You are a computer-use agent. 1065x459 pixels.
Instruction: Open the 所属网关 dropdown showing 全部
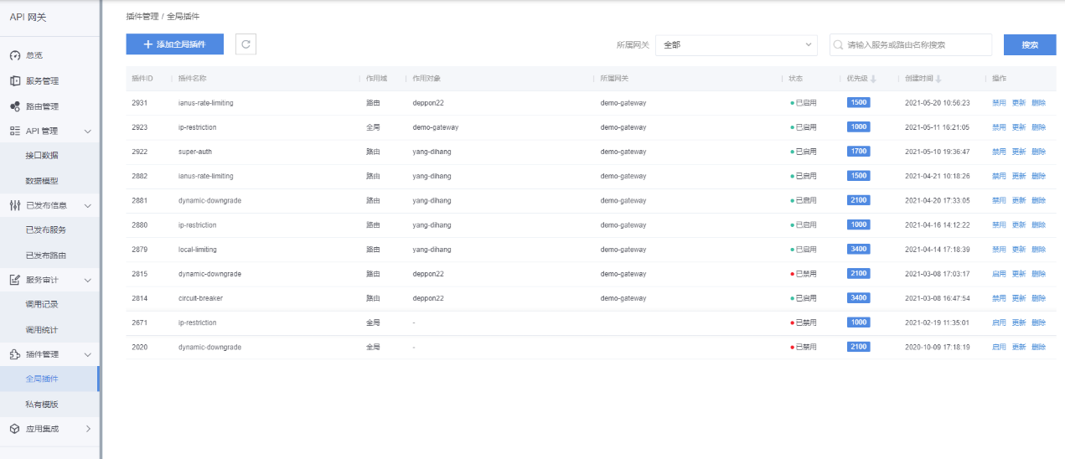(x=736, y=44)
